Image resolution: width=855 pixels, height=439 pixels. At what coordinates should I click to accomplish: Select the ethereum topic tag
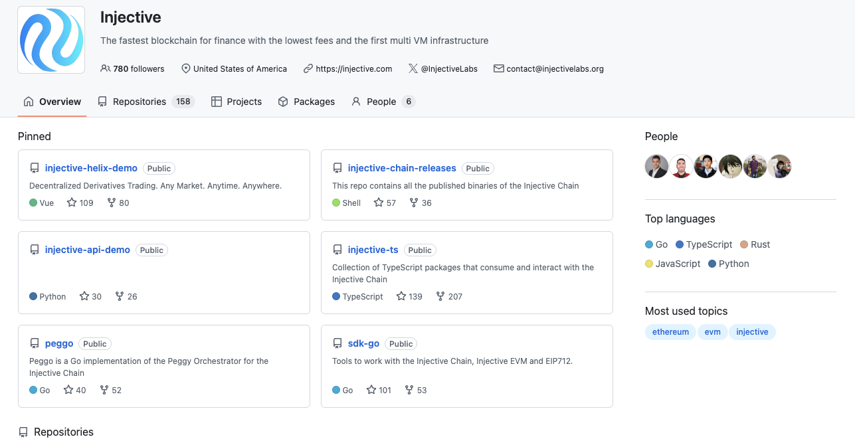pos(670,332)
